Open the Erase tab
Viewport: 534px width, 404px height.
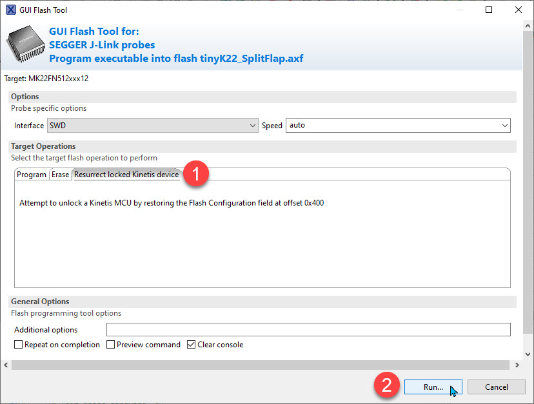tap(60, 175)
